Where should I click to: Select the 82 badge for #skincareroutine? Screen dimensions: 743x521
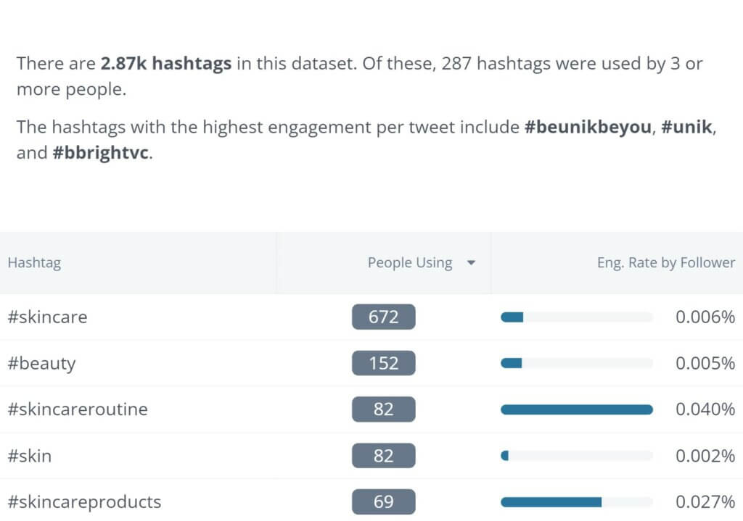coord(383,409)
